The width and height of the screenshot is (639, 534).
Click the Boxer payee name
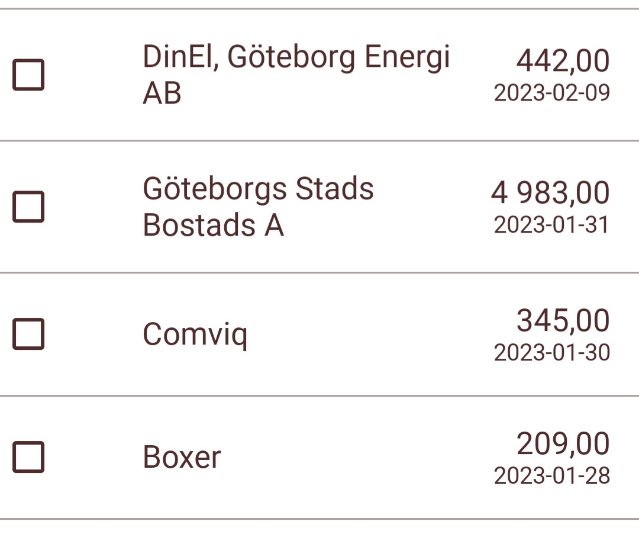[182, 457]
